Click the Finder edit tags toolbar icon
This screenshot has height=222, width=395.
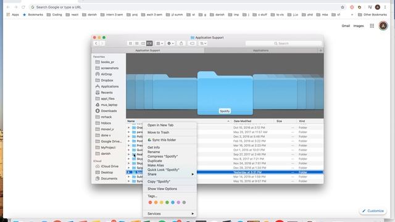[x=192, y=43]
